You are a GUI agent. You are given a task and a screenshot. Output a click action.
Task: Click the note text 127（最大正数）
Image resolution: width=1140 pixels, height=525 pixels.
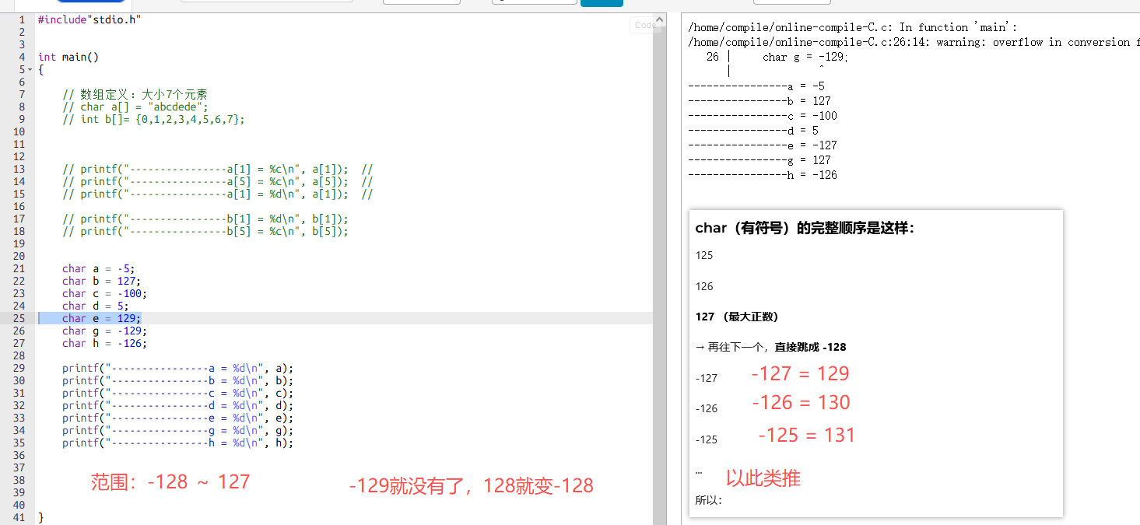(x=737, y=317)
